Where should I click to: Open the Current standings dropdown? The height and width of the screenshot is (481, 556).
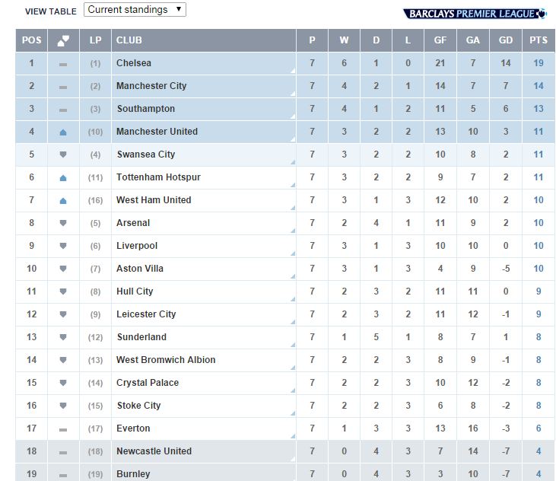coord(135,10)
